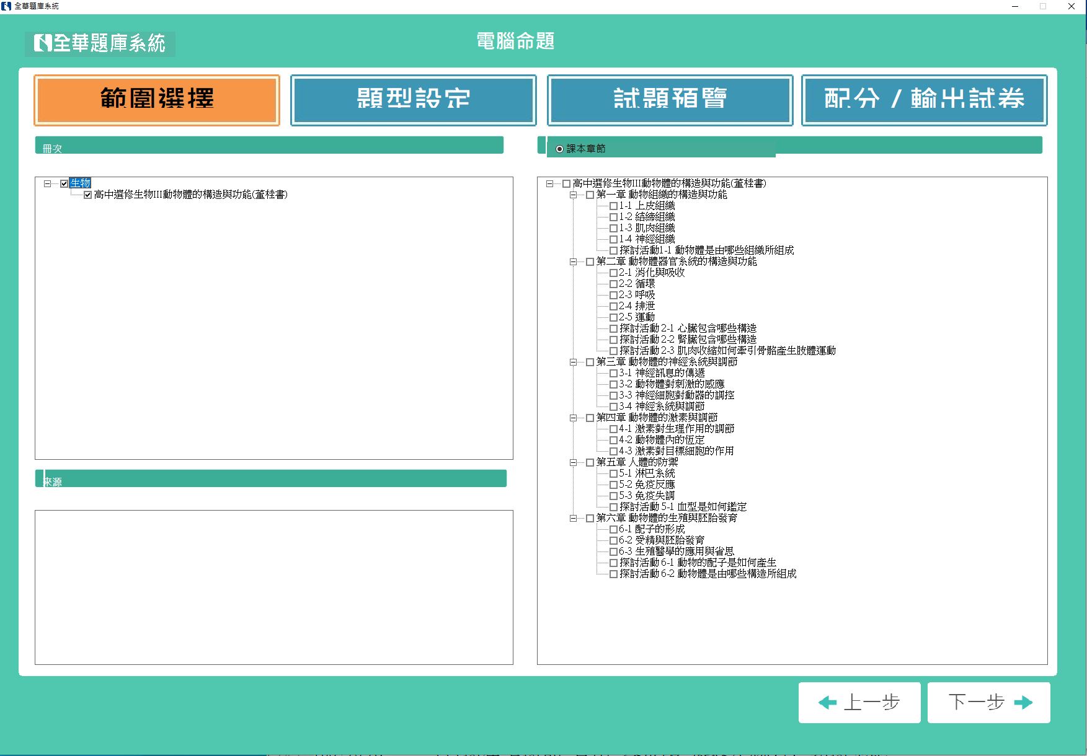Switch to the 範圍選擇 tab

point(157,100)
